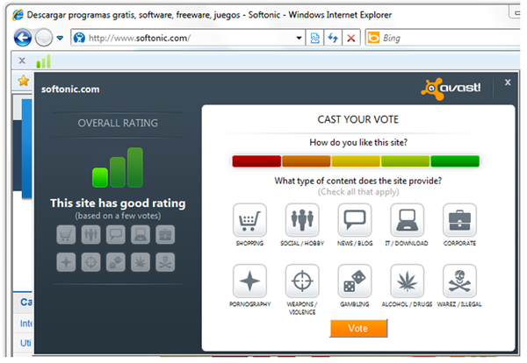Toggle the IT / Download content category
527x363 pixels.
click(407, 220)
